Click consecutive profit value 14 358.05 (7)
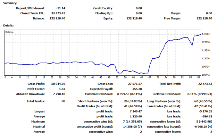The height and width of the screenshot is (134, 217). 132,127
